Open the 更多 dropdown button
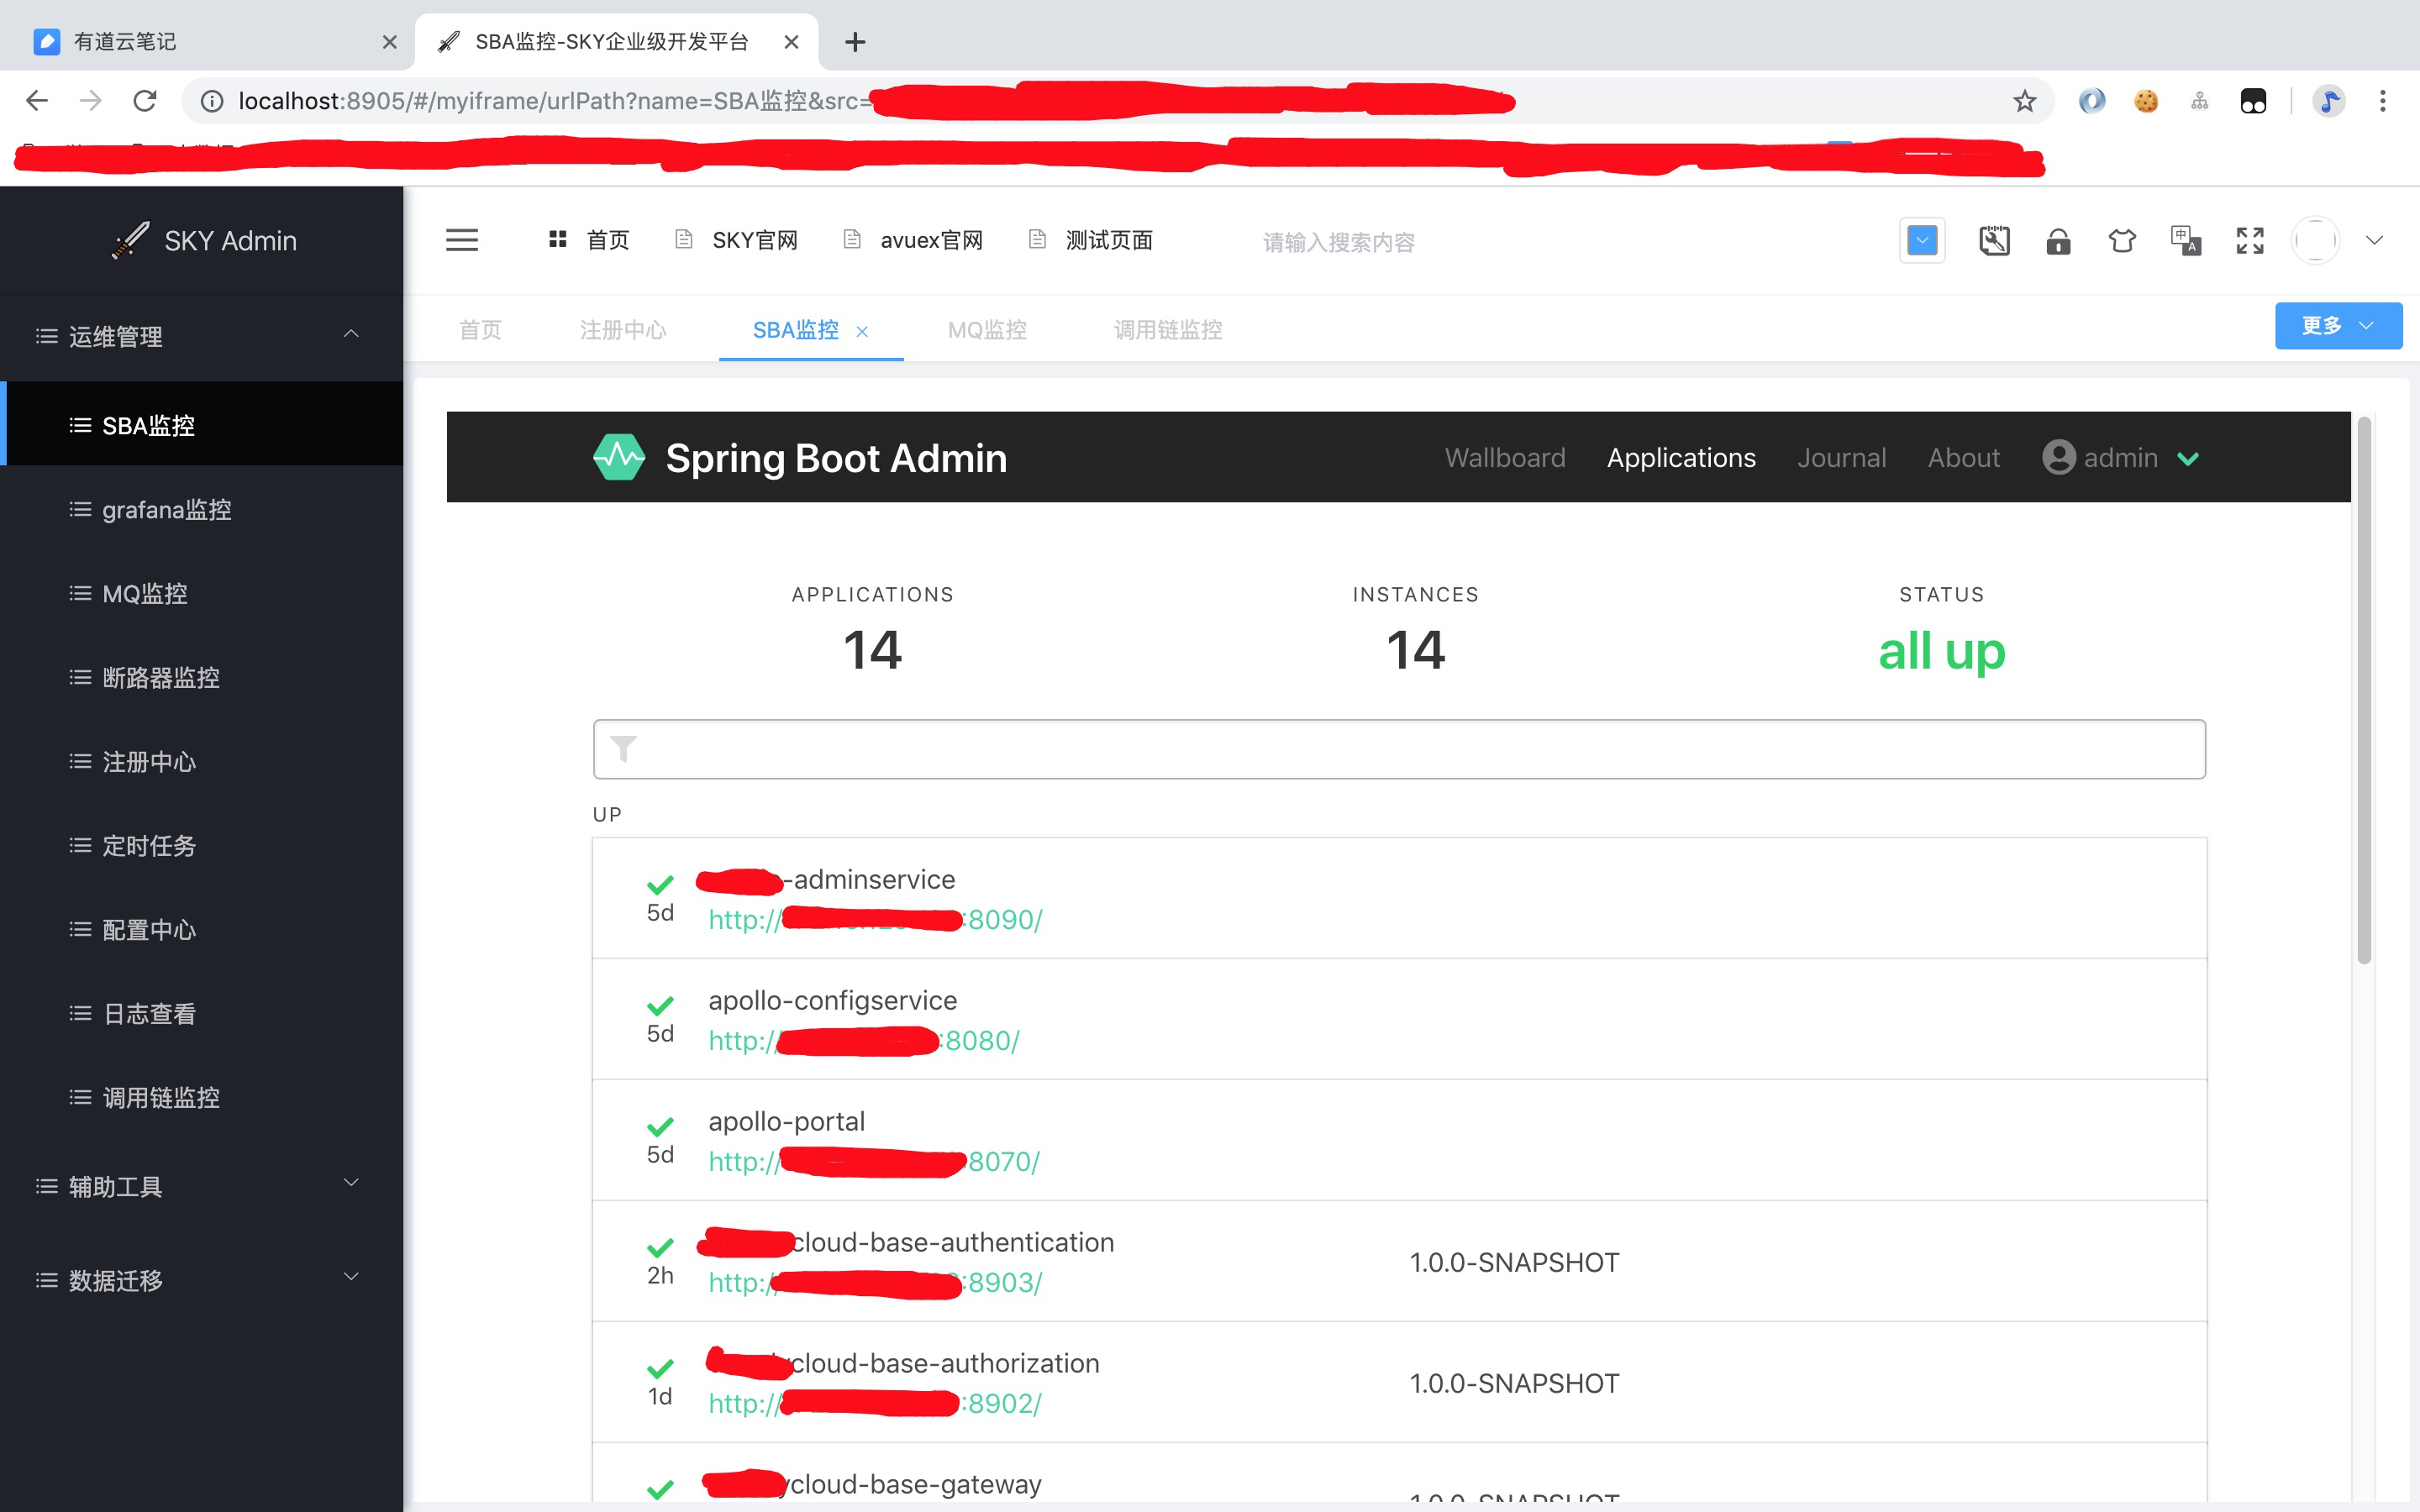Viewport: 2420px width, 1512px height. 2337,326
